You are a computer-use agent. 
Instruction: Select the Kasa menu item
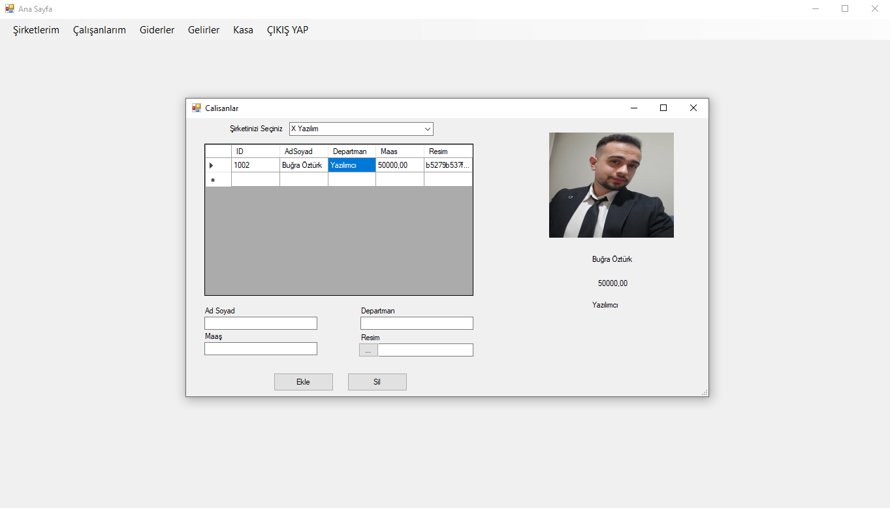[243, 30]
